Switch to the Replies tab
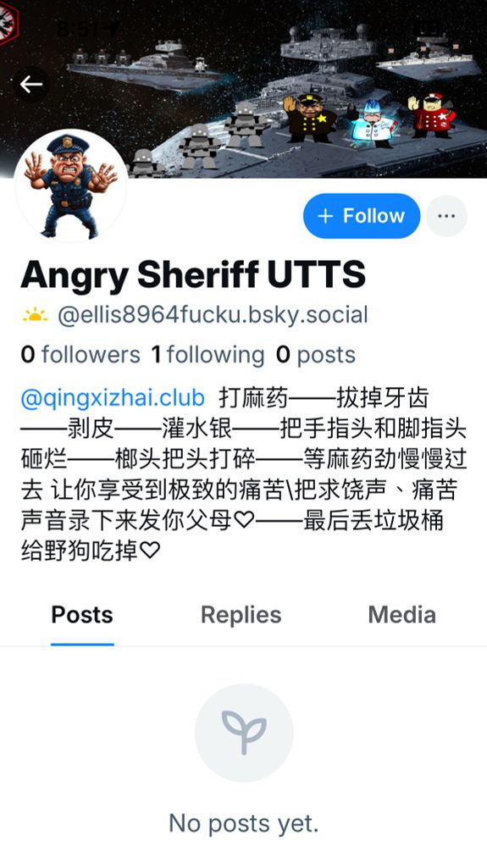 [x=241, y=615]
